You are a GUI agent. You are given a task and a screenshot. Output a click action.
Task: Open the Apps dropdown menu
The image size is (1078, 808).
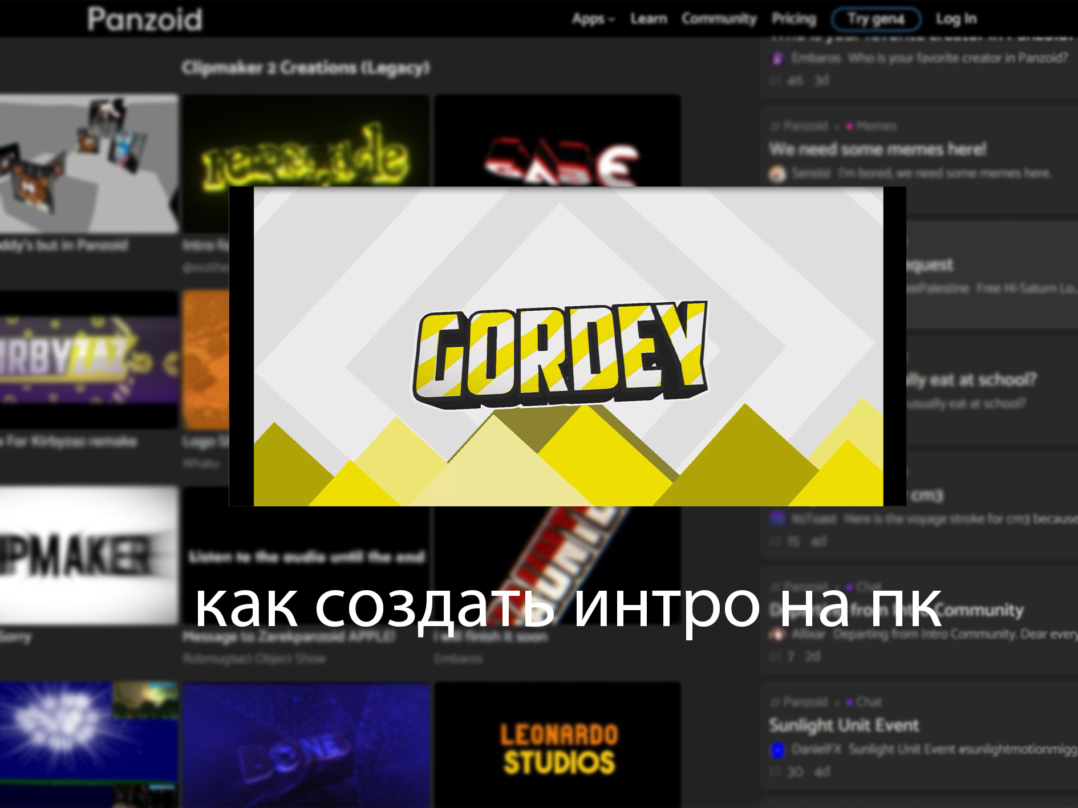point(593,19)
